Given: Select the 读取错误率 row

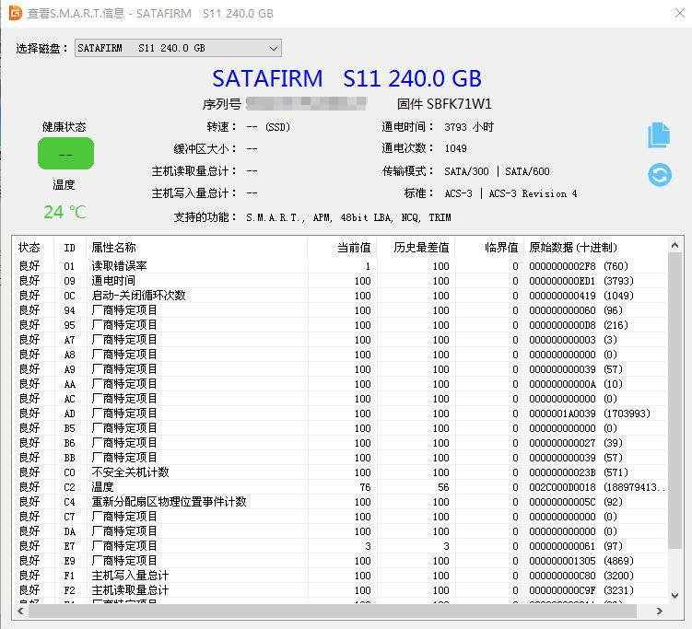Looking at the screenshot, I should (x=340, y=266).
